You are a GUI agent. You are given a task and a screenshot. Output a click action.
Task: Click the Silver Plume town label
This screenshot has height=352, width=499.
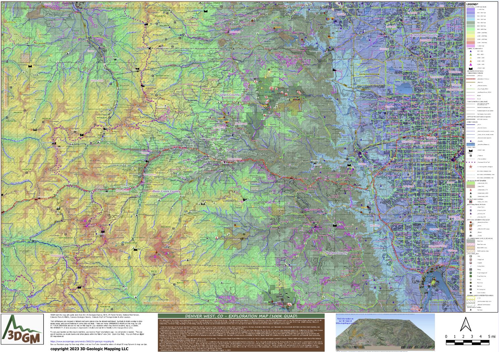[122, 191]
